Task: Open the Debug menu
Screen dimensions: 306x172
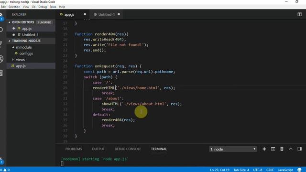Action: (43, 7)
